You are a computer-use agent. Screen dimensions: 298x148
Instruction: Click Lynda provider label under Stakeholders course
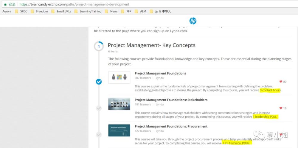[160, 104]
